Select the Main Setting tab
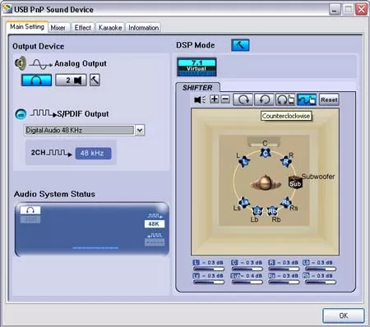 click(27, 27)
